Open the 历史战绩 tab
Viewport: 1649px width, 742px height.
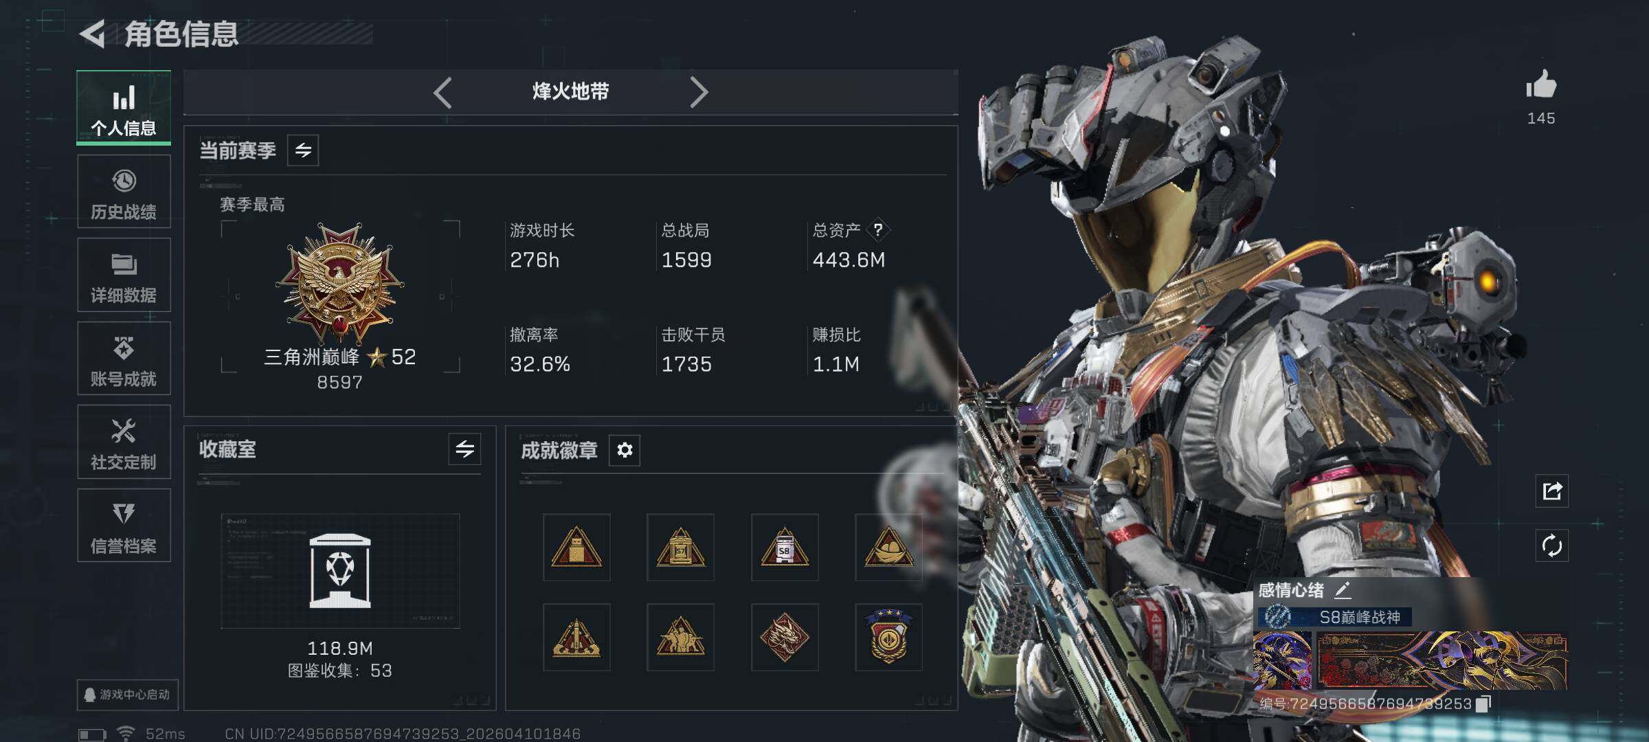(124, 192)
